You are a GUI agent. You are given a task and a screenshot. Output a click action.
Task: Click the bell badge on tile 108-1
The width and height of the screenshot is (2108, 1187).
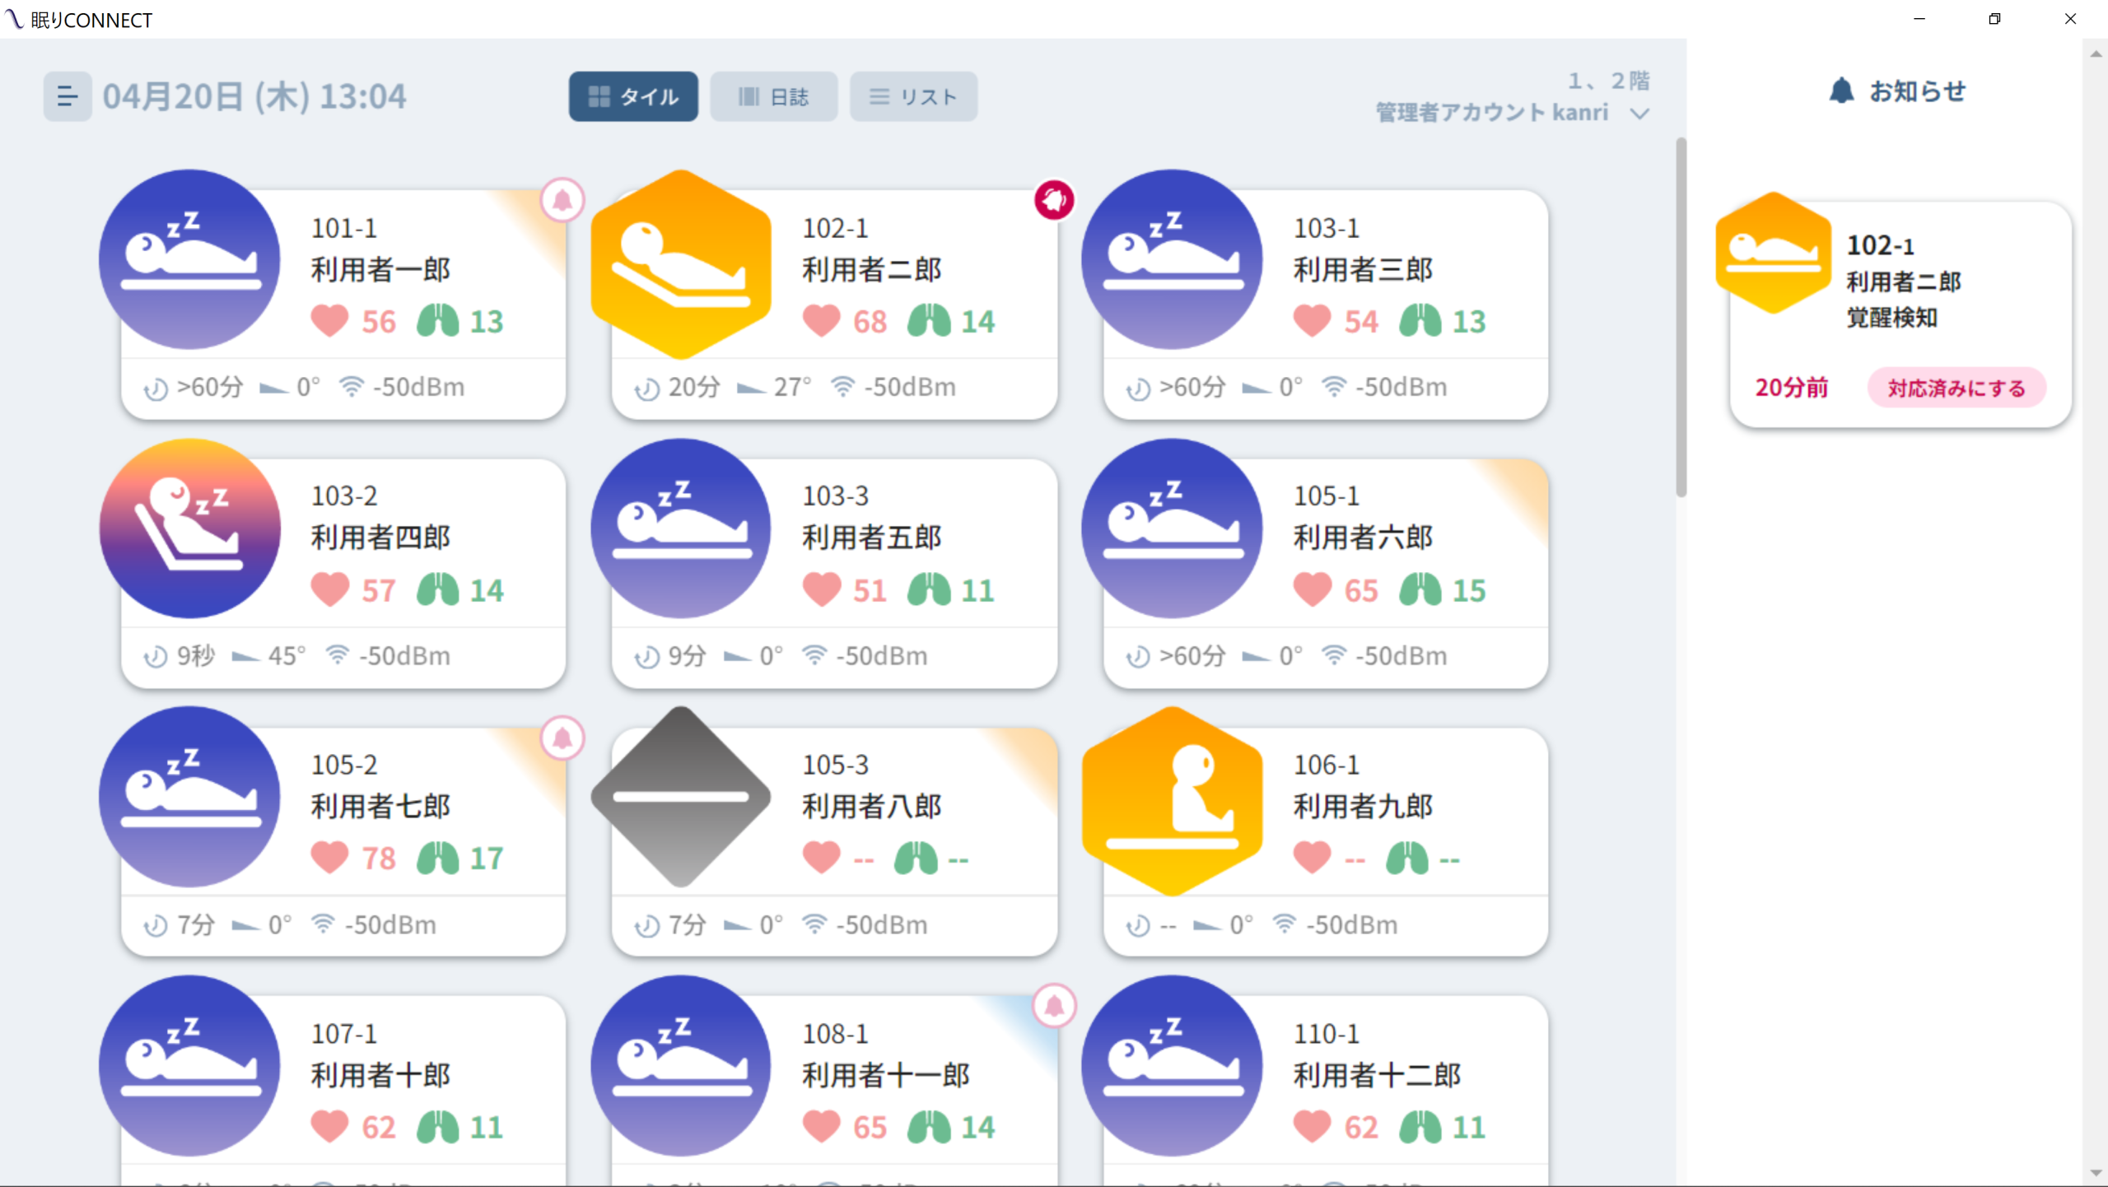[x=1054, y=1006]
